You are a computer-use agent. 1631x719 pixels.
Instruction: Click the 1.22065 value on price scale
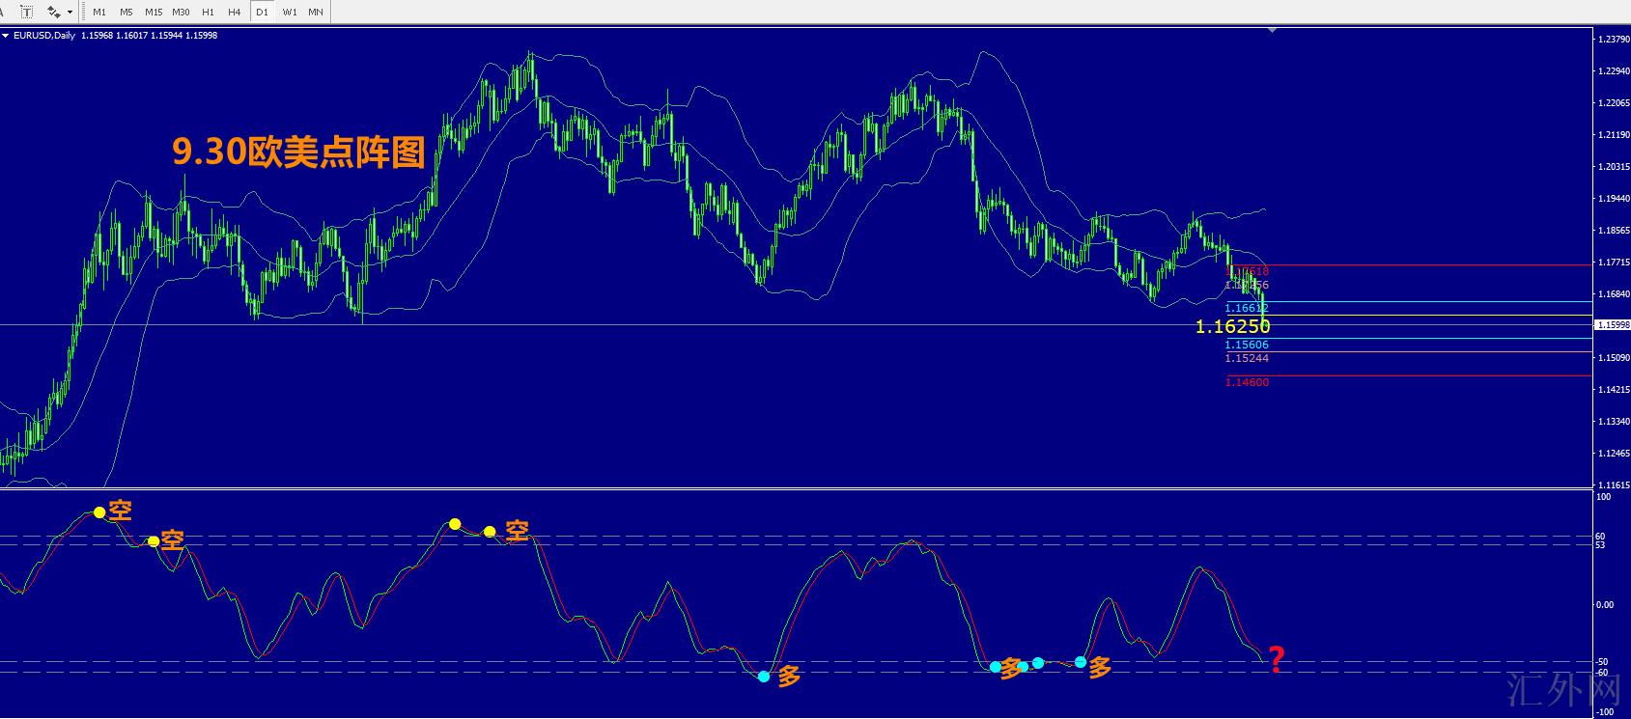[x=1614, y=103]
